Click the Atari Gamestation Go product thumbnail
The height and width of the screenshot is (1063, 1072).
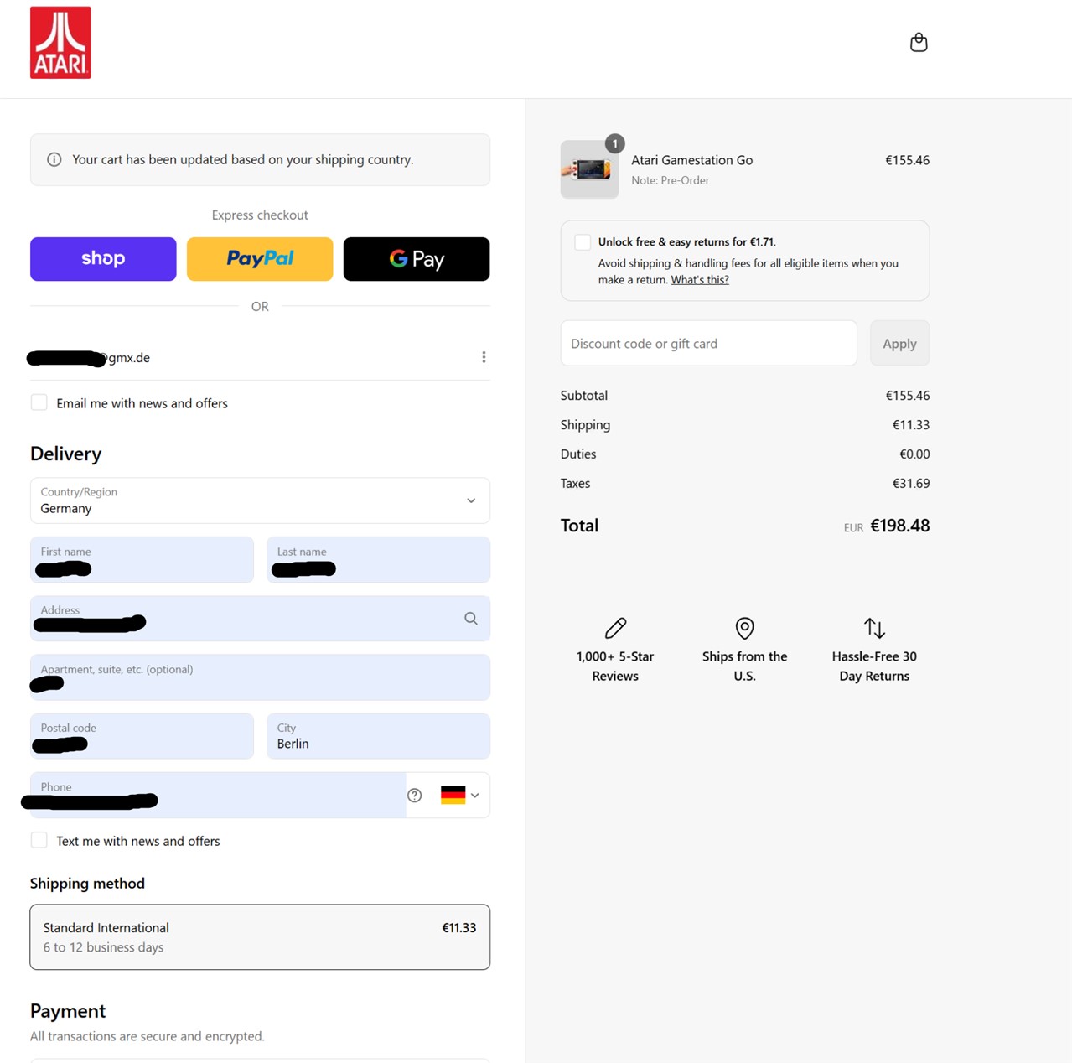click(x=589, y=169)
